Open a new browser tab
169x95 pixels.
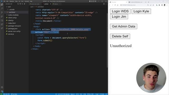click(x=149, y=2)
